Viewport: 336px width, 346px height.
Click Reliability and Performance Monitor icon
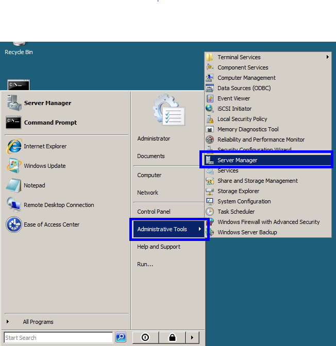(210, 140)
